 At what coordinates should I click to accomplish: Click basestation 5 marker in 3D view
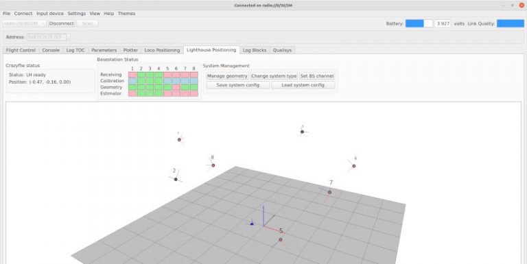click(x=280, y=239)
